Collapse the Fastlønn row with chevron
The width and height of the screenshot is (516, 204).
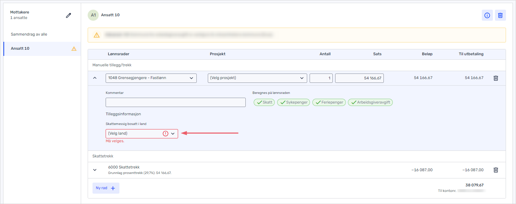point(95,78)
